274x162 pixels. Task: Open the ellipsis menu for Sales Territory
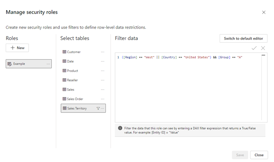click(x=103, y=108)
